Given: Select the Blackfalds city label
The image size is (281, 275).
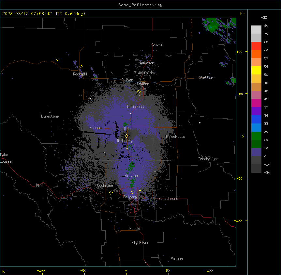Looking at the screenshot, I should click(x=144, y=73).
